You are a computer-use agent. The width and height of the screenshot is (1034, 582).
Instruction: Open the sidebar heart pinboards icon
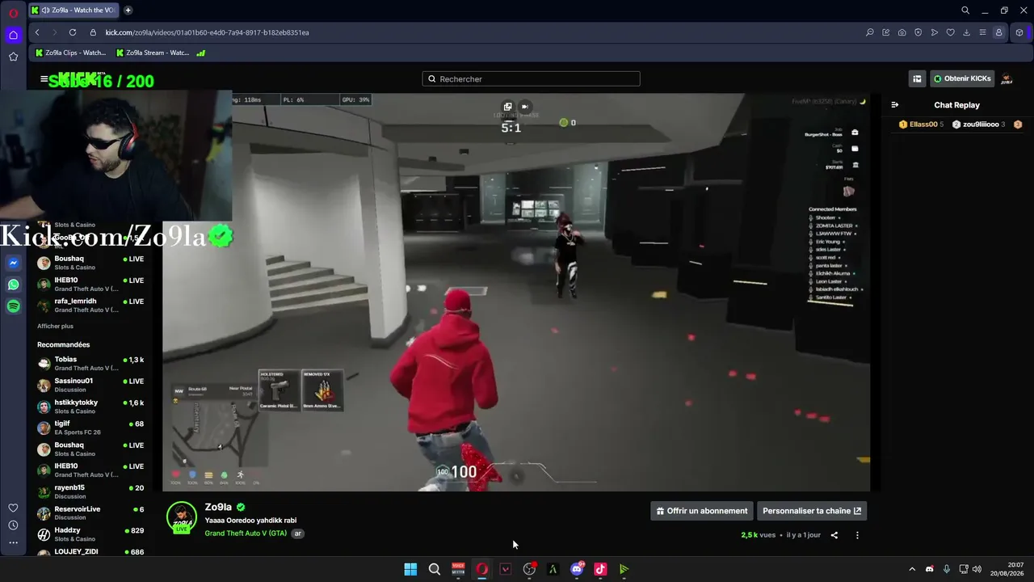[x=13, y=508]
